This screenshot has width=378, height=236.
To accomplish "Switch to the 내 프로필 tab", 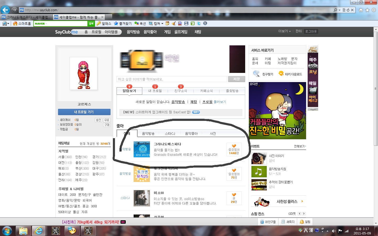I will [x=155, y=91].
